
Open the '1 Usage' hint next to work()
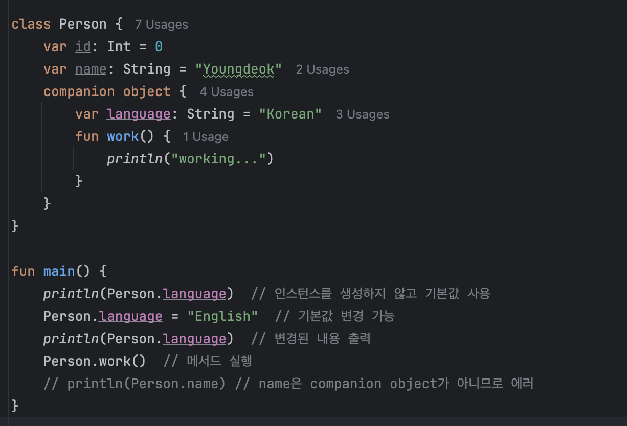click(206, 137)
